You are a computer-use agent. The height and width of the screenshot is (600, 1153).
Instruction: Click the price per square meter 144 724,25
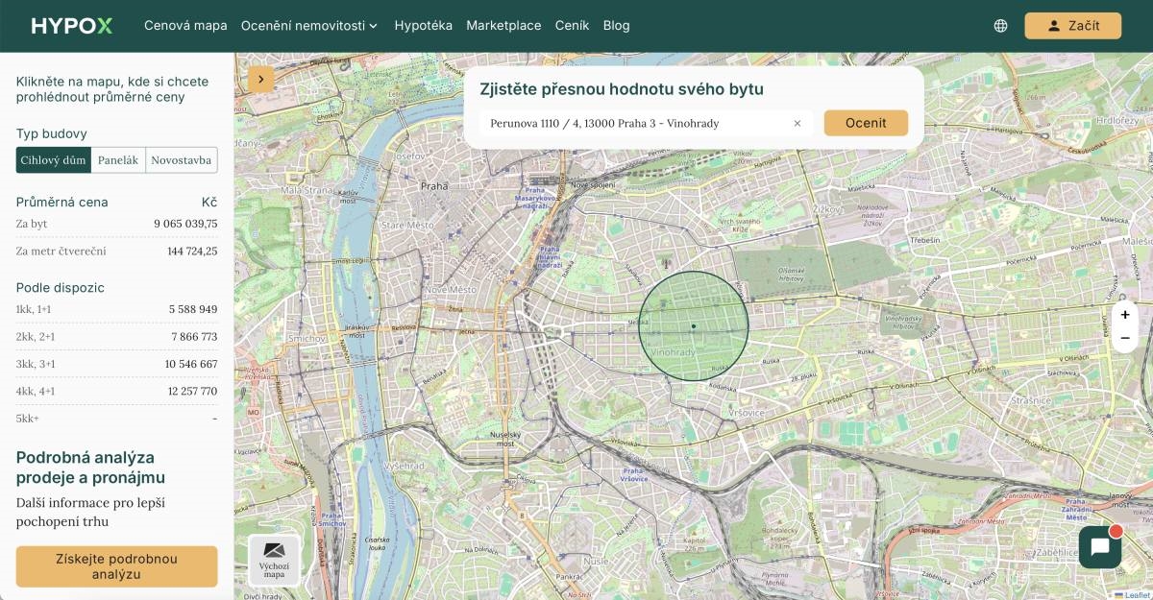pos(192,251)
